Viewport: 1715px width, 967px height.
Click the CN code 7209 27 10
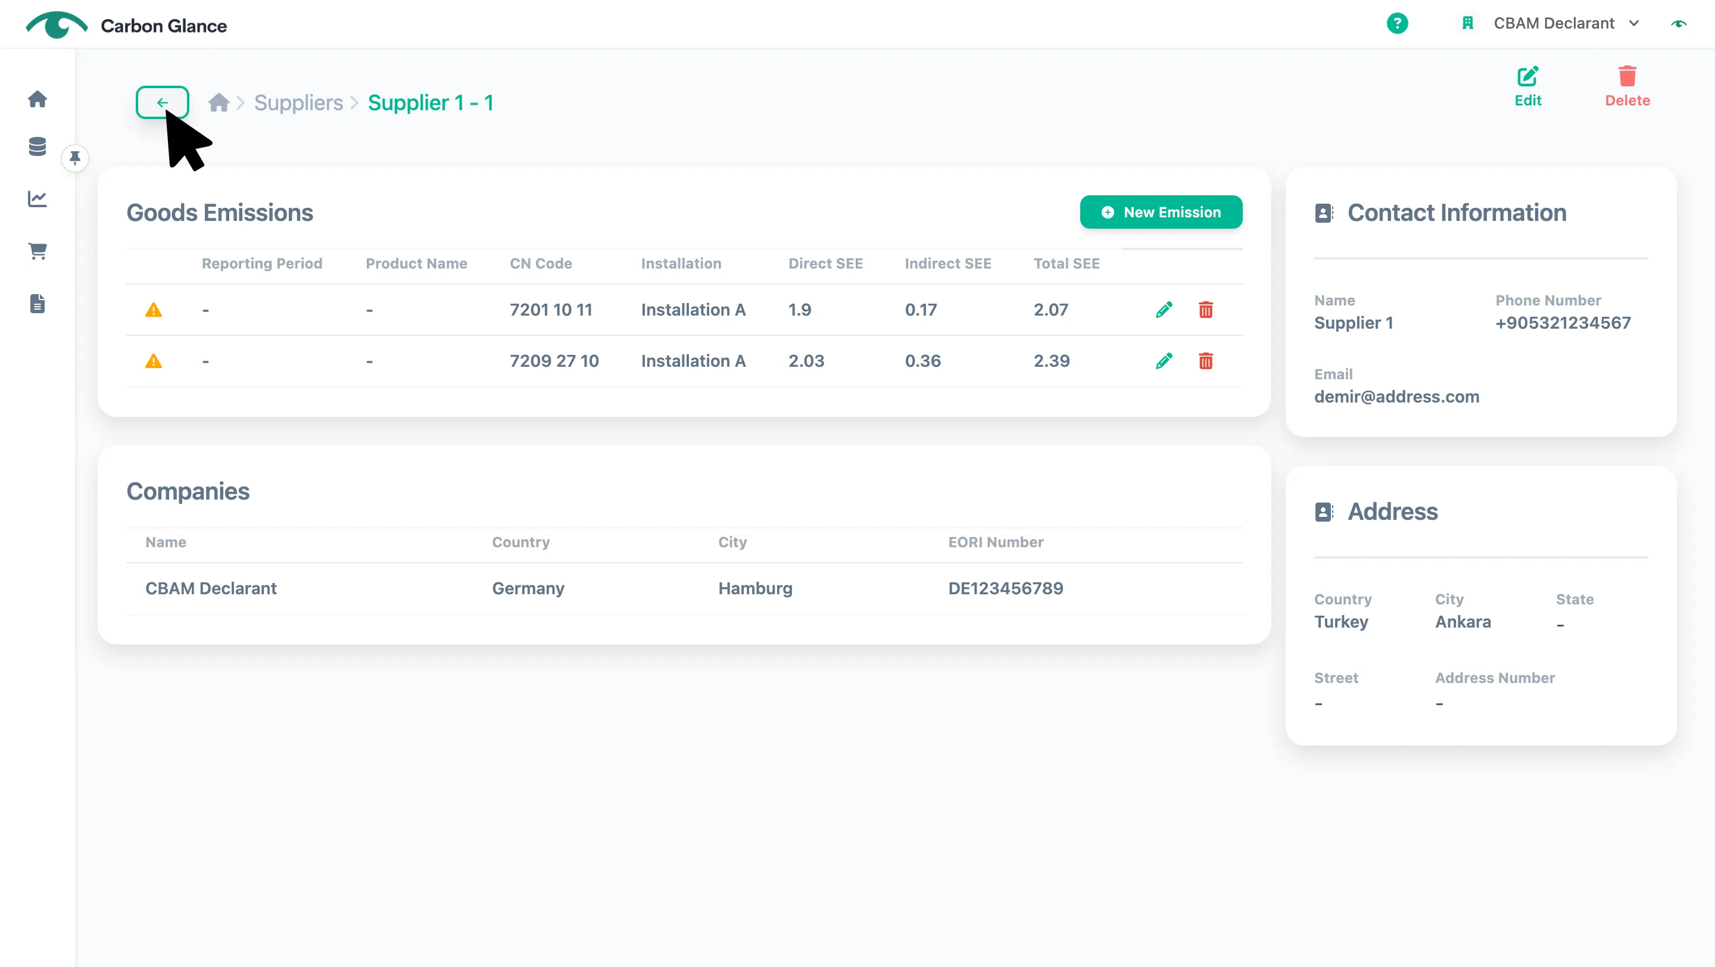tap(554, 361)
